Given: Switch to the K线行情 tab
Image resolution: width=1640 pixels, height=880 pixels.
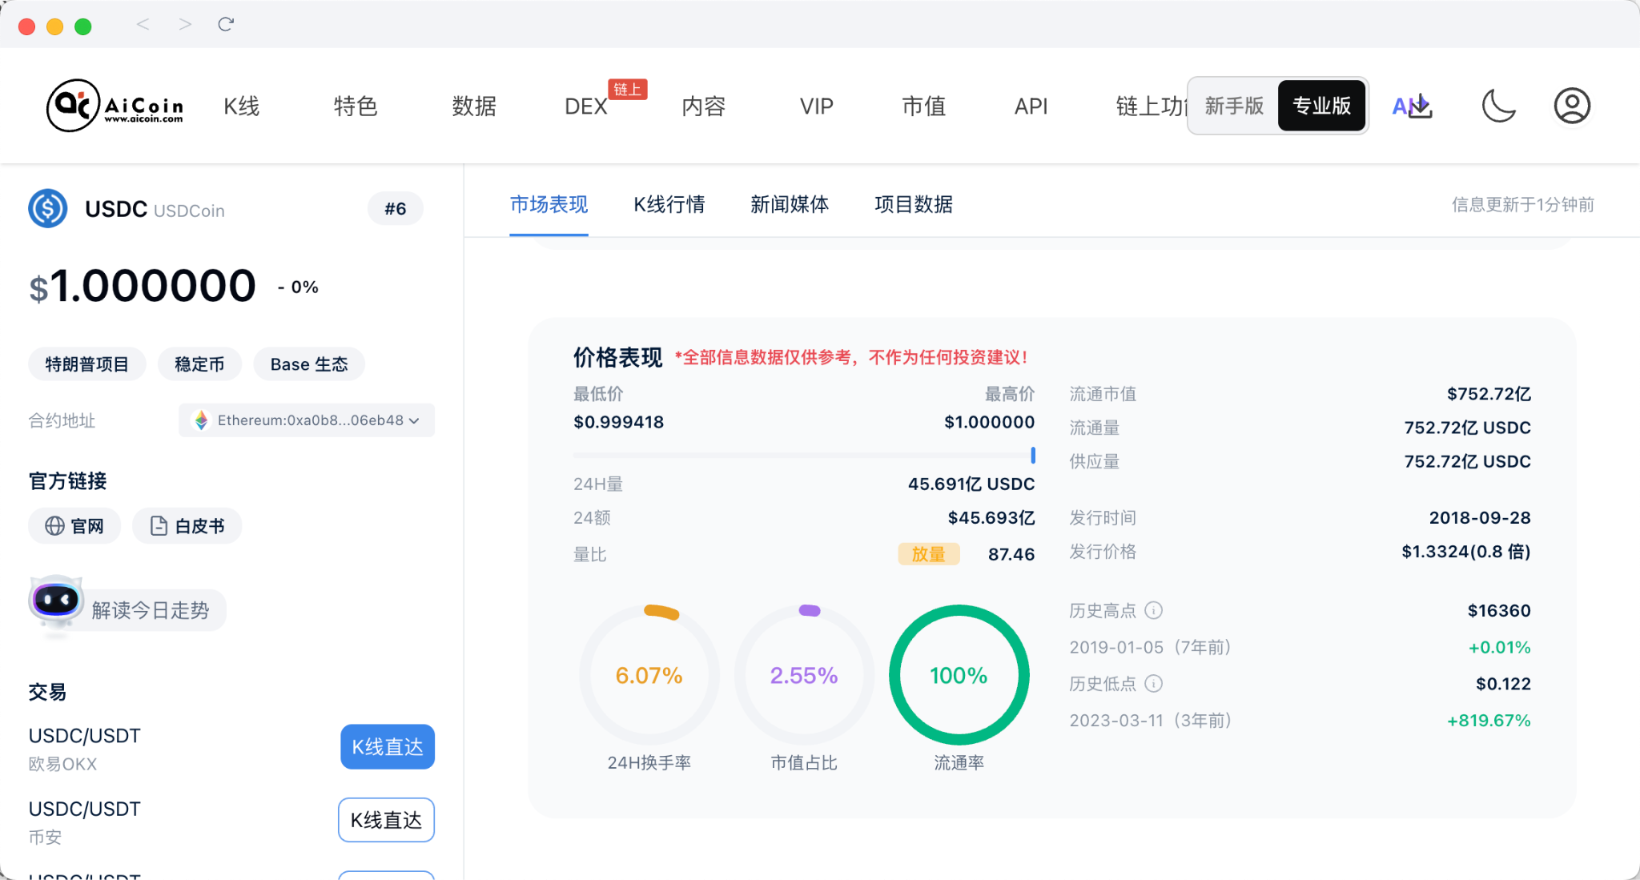Looking at the screenshot, I should coord(669,204).
